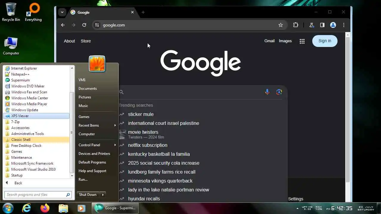Open the Run... dialog
This screenshot has height=214, width=381.
click(83, 180)
